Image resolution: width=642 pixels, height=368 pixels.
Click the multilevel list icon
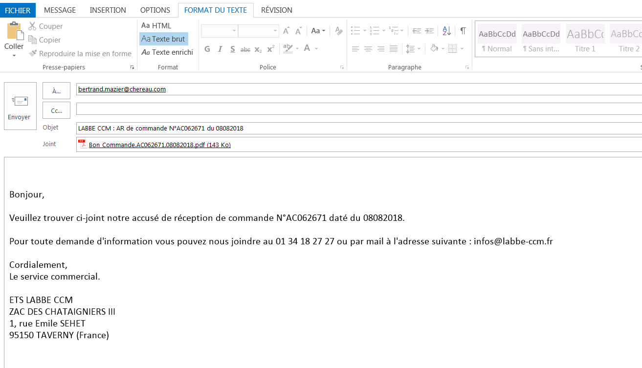[x=393, y=31]
